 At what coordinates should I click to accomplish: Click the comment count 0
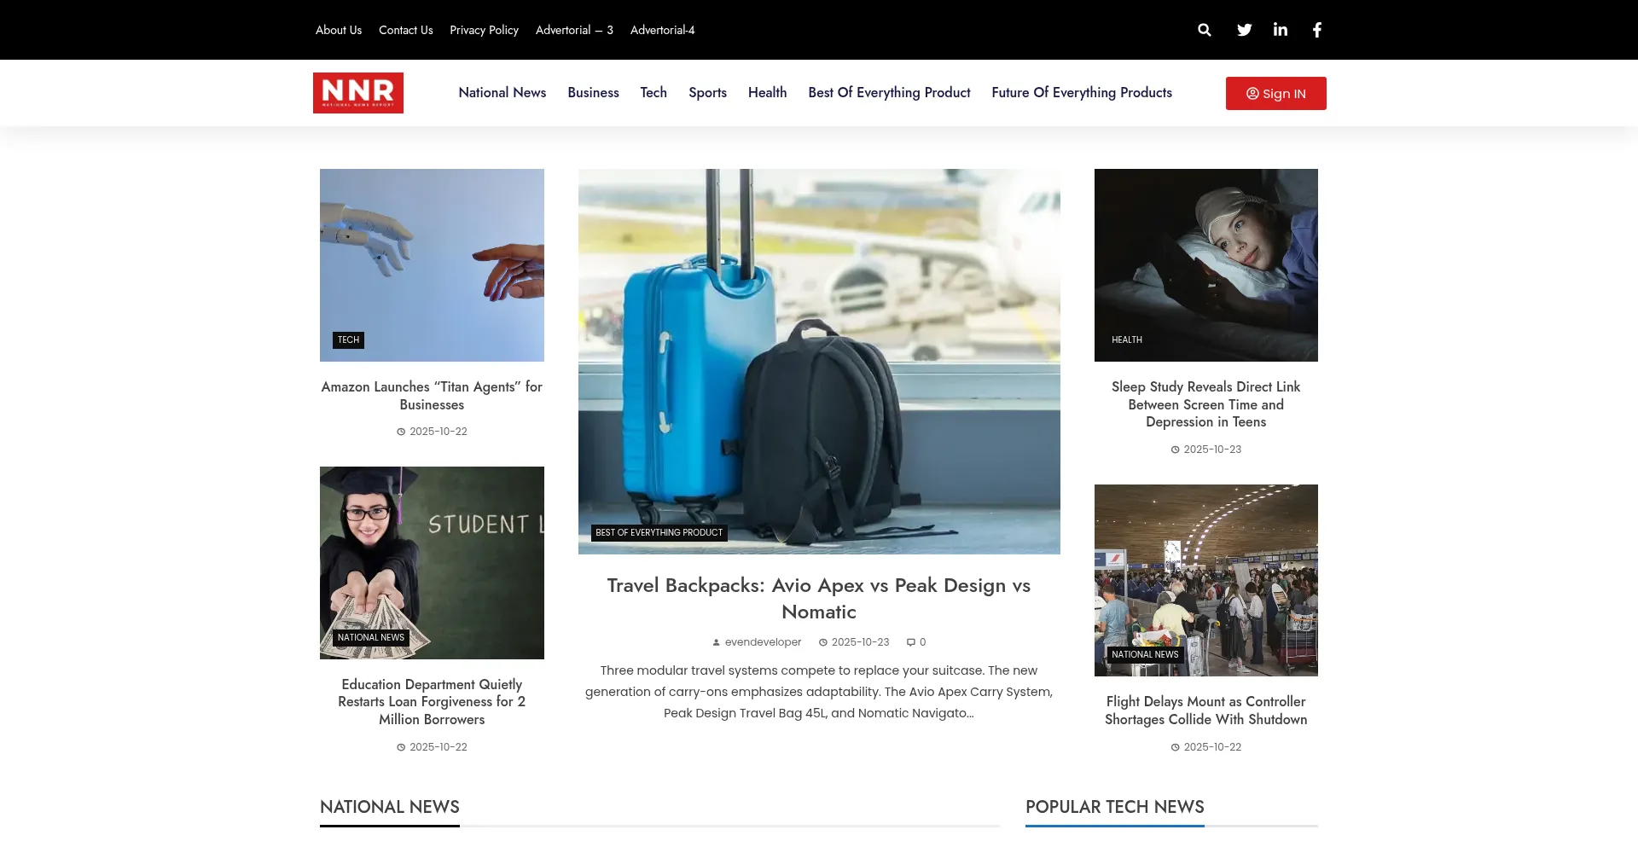point(916,642)
